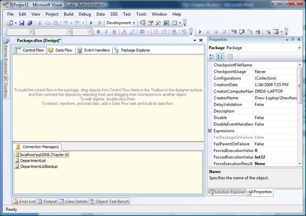Open the Debug menu

click(x=85, y=14)
